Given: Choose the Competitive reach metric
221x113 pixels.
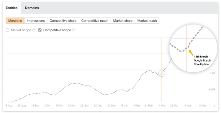Looking at the screenshot, I should point(95,21).
